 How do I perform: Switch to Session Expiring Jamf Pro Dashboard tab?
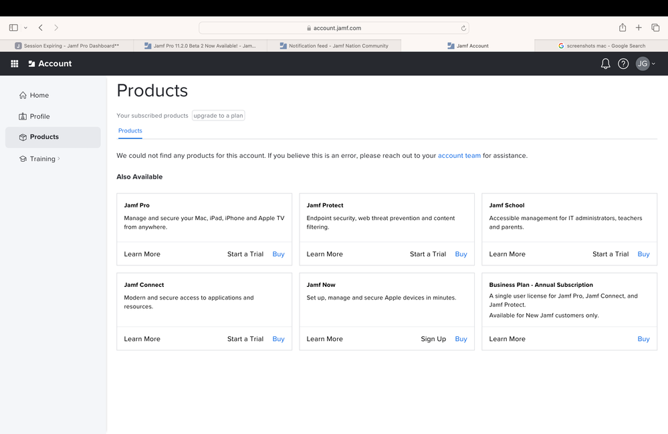click(67, 45)
